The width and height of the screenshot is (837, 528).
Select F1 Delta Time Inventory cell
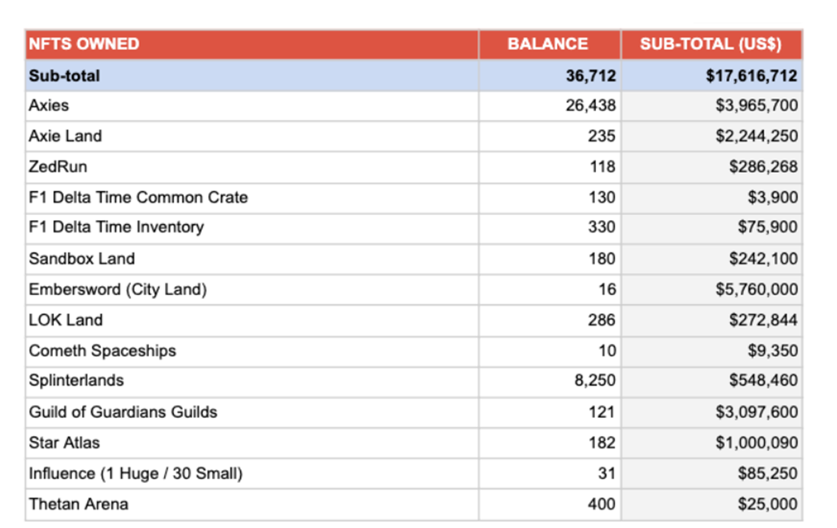(252, 228)
